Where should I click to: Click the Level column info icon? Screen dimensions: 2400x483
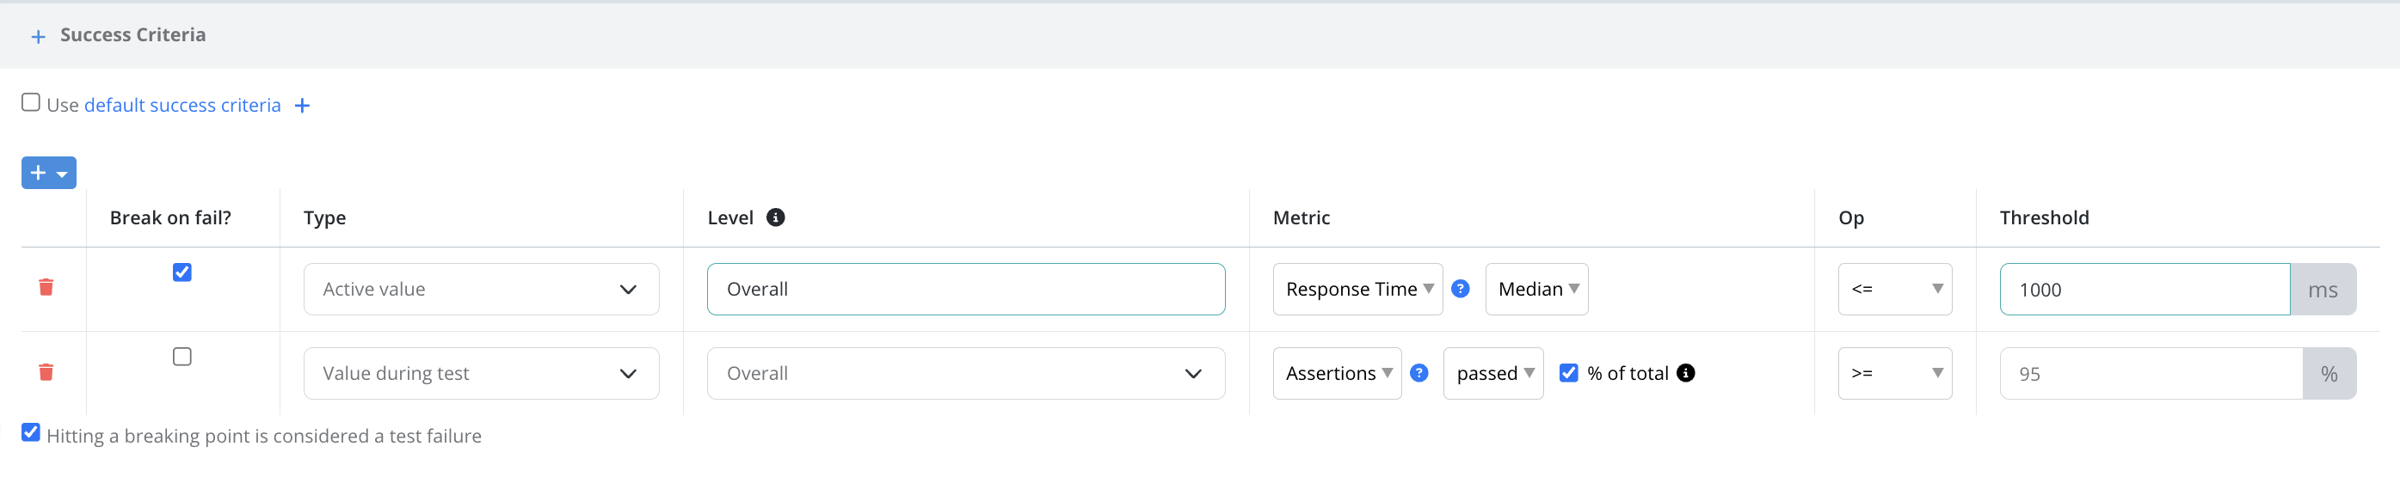click(x=775, y=217)
